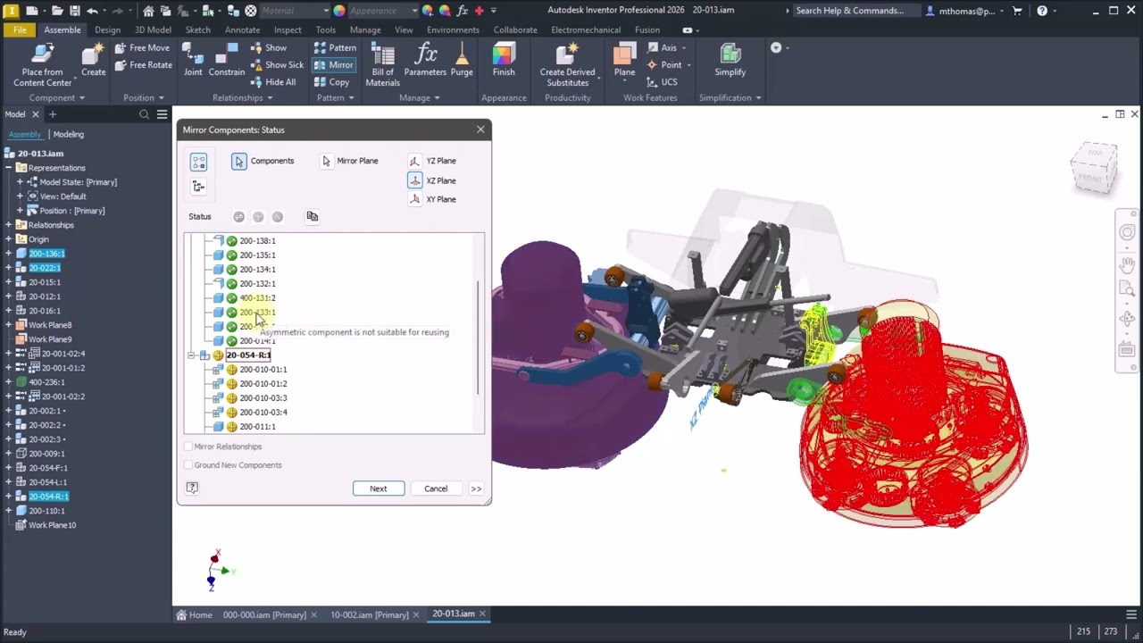Expand the Representations node
Screen dimensions: 1143x643
pos(9,168)
